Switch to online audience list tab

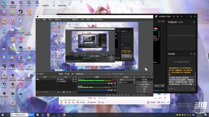172,22
